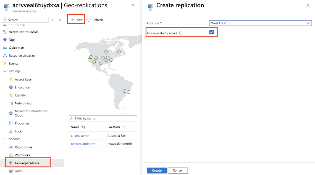Open the Webhooks icon in Services
Image resolution: width=315 pixels, height=175 pixels.
pyautogui.click(x=11, y=155)
